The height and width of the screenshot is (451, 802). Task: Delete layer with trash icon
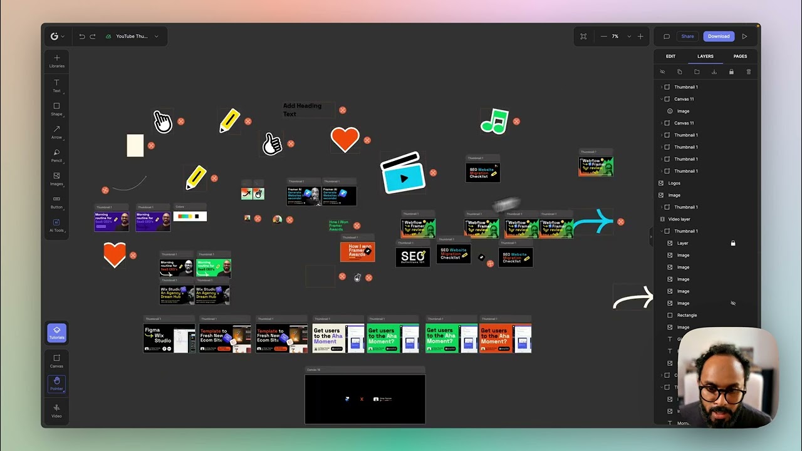pyautogui.click(x=748, y=72)
